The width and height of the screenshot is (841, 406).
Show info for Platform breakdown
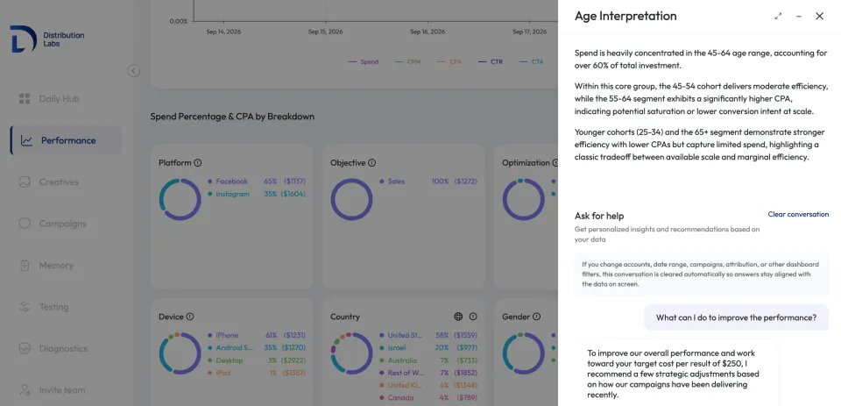coord(197,163)
